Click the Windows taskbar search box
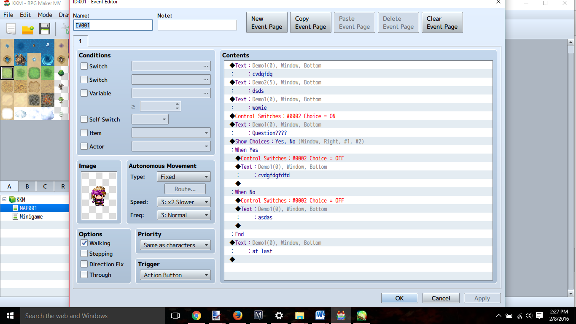 (x=93, y=316)
